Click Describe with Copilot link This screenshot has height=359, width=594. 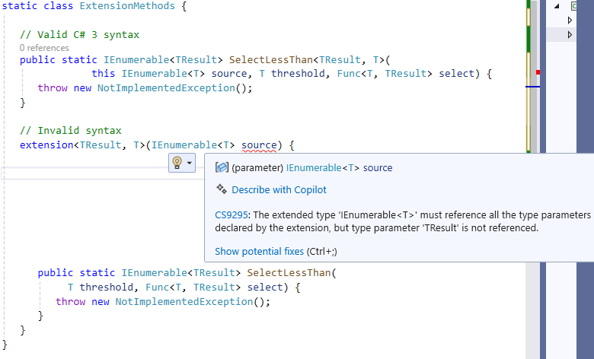click(x=279, y=189)
